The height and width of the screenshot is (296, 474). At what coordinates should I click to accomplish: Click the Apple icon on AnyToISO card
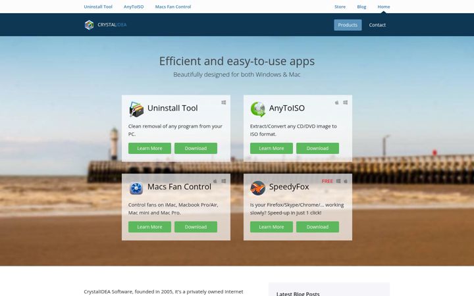337,103
